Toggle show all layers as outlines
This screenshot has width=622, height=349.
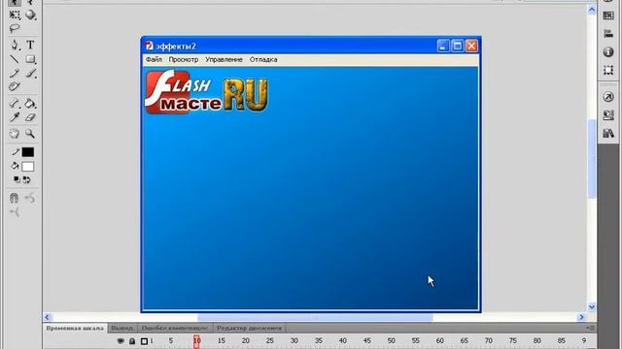point(144,341)
